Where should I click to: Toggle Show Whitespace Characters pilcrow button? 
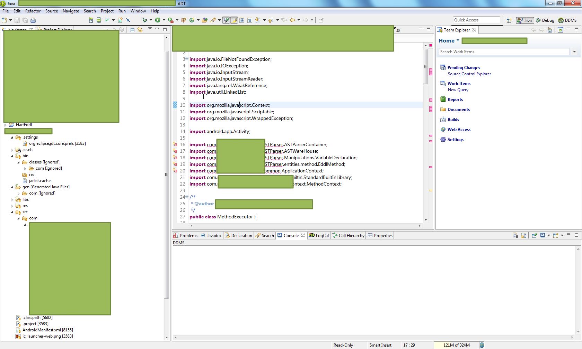pyautogui.click(x=249, y=20)
